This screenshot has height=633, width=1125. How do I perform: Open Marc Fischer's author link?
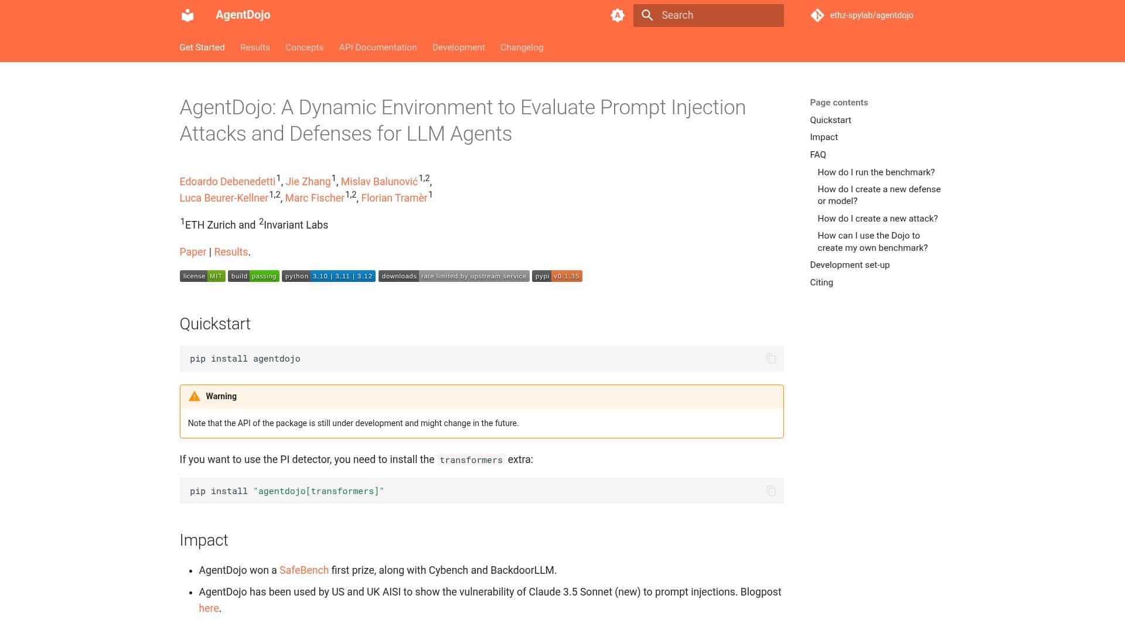315,198
